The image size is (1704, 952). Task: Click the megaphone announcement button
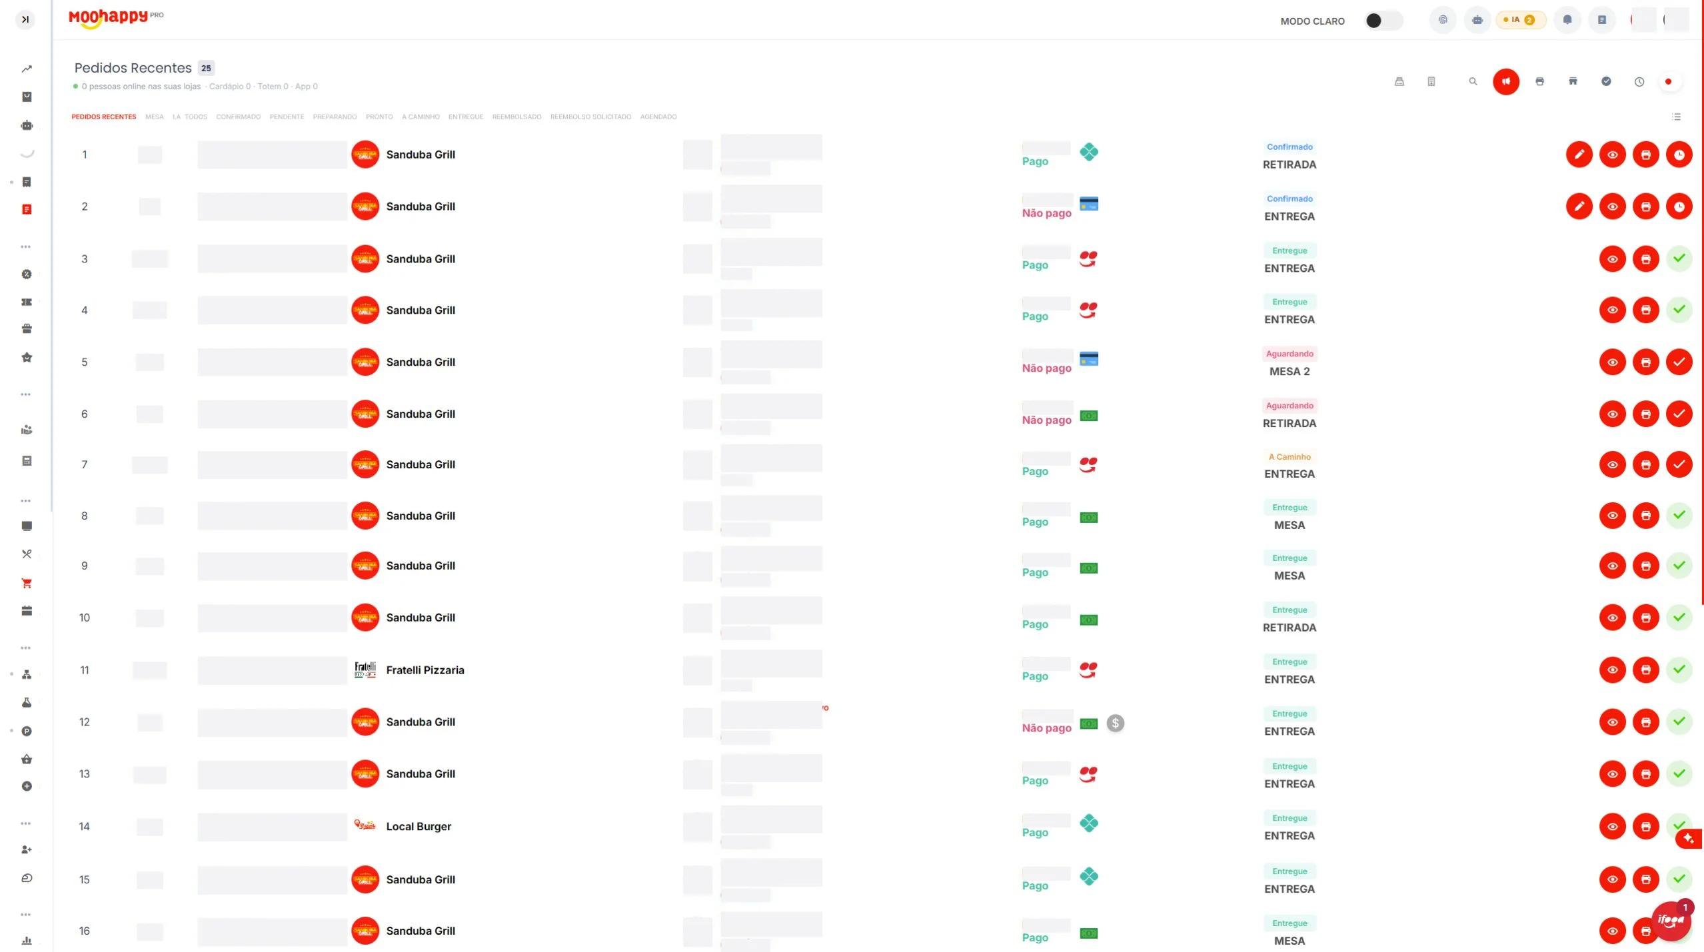coord(1506,82)
